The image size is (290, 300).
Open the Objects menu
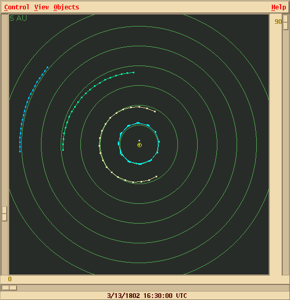66,7
